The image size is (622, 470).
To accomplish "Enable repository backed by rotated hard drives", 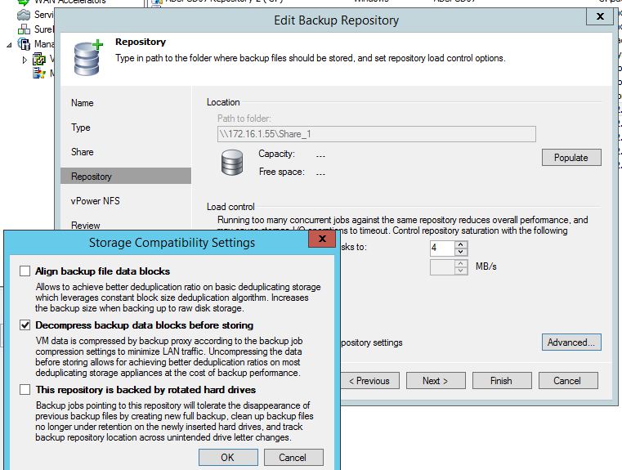I will (25, 390).
